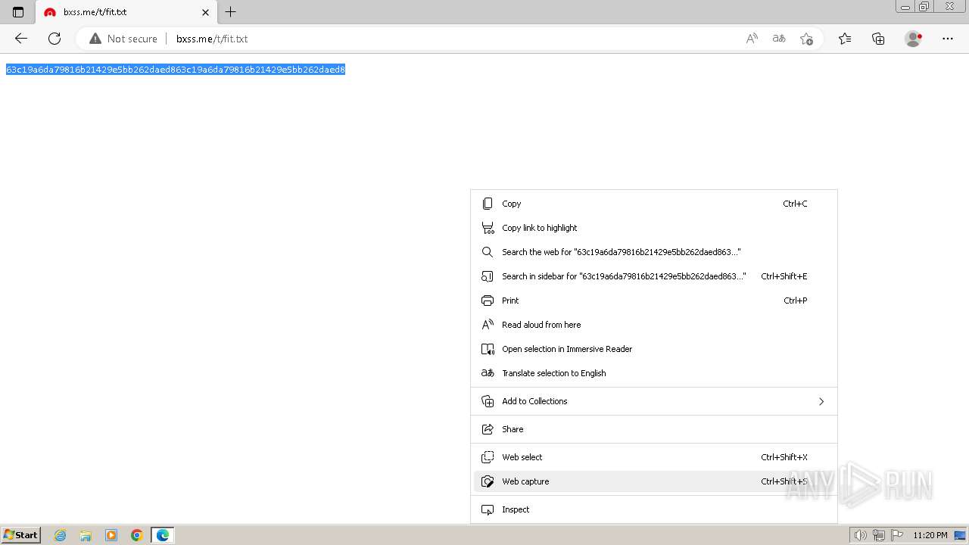The image size is (969, 545).
Task: Select Copy in the context menu
Action: (x=654, y=204)
